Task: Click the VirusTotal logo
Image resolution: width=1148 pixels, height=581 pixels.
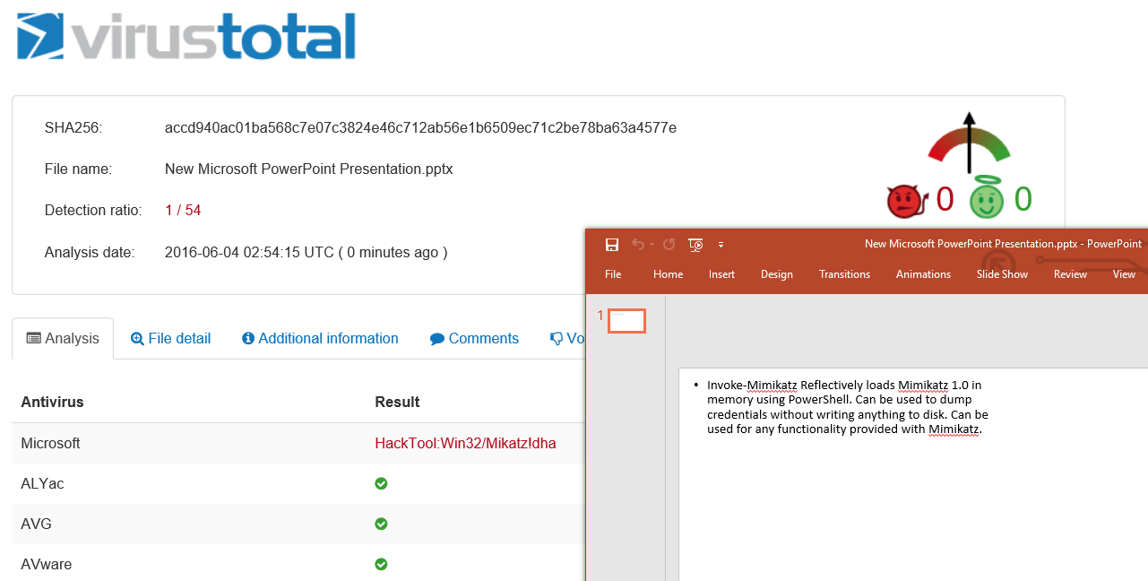Action: 186,37
